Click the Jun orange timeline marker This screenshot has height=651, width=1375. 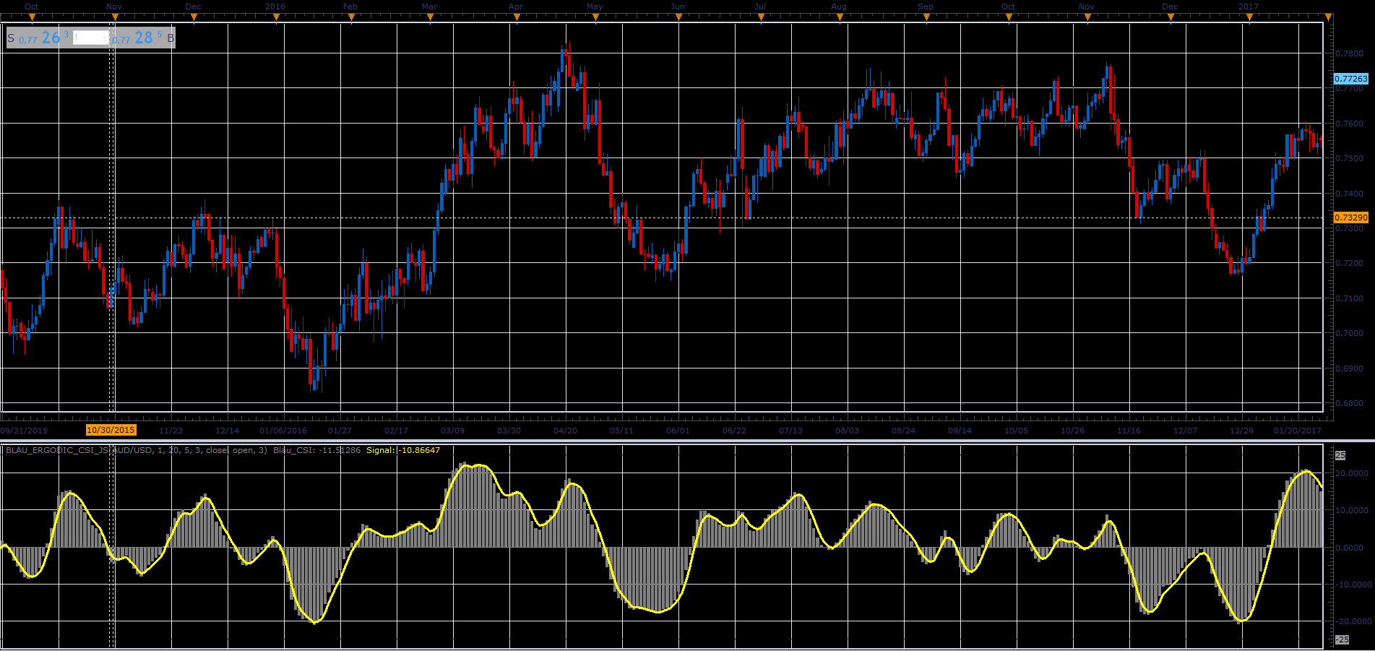pos(679,17)
